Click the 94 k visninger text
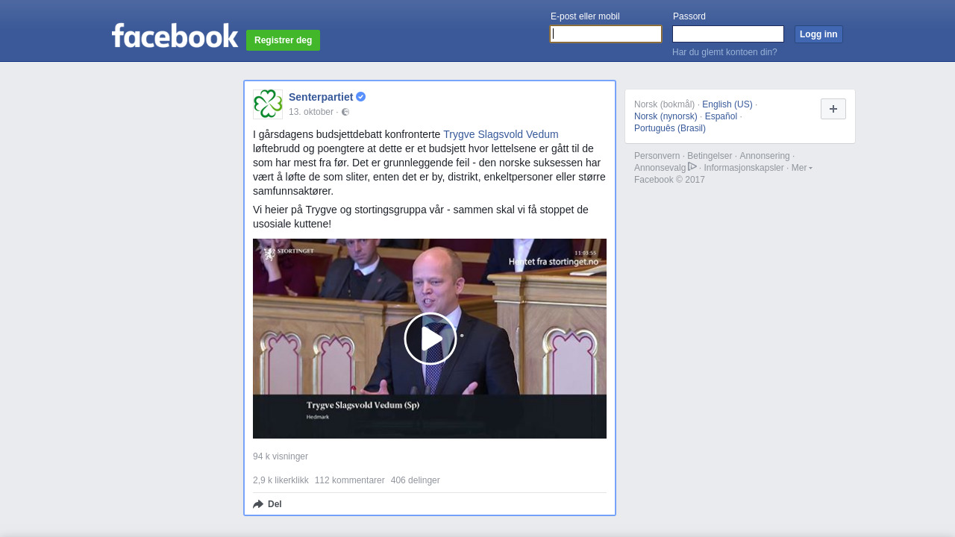The width and height of the screenshot is (955, 537). click(281, 456)
